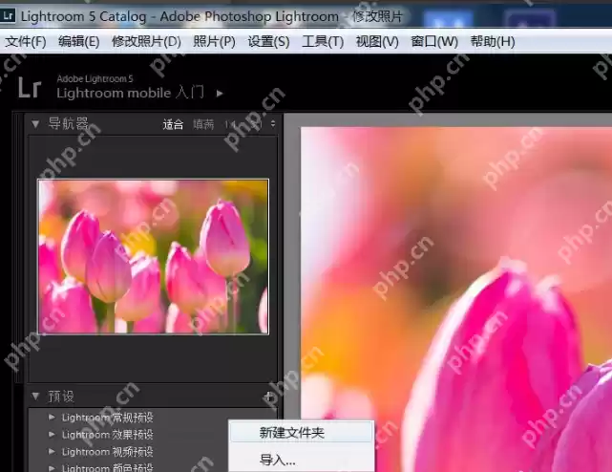Open the 照片(P) menu
The image size is (612, 472).
tap(214, 41)
